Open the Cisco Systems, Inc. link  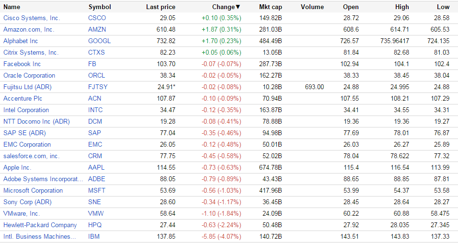tap(32, 18)
